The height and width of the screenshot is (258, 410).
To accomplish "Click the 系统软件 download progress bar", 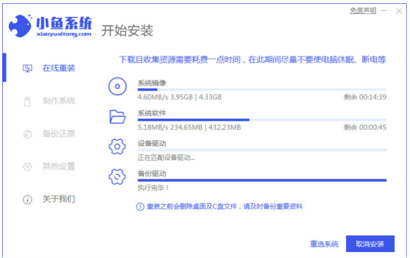I will tap(262, 119).
